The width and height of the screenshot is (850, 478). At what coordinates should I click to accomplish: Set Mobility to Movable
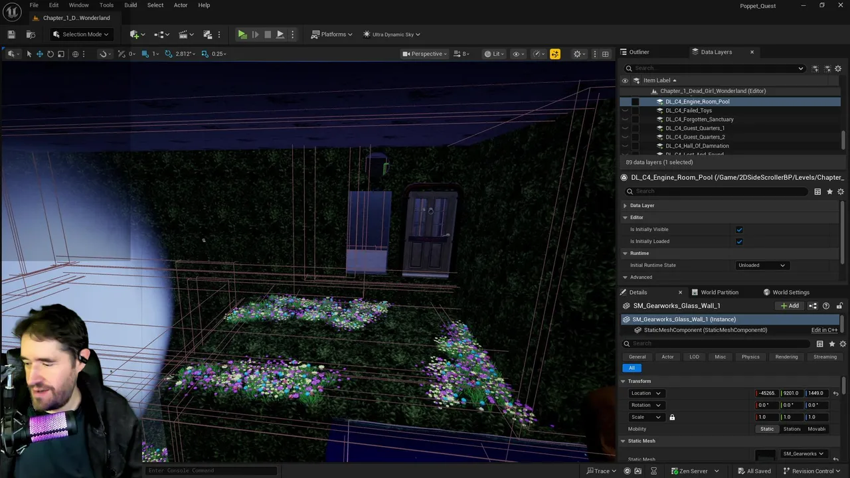[816, 429]
